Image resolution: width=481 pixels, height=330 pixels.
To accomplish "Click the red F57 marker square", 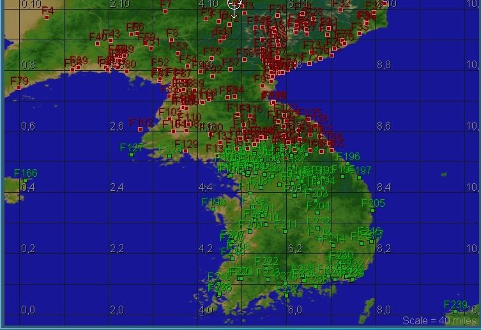I will 231,69.
